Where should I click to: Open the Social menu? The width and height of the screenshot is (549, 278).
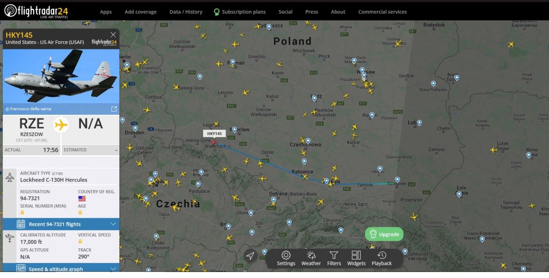tap(285, 12)
